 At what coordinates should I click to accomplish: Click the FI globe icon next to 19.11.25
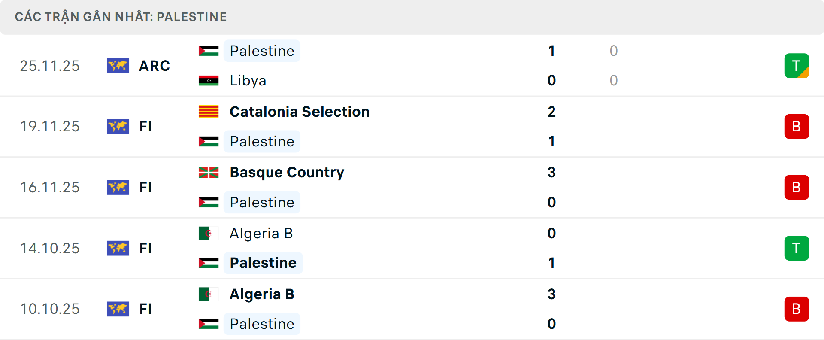[x=118, y=126]
